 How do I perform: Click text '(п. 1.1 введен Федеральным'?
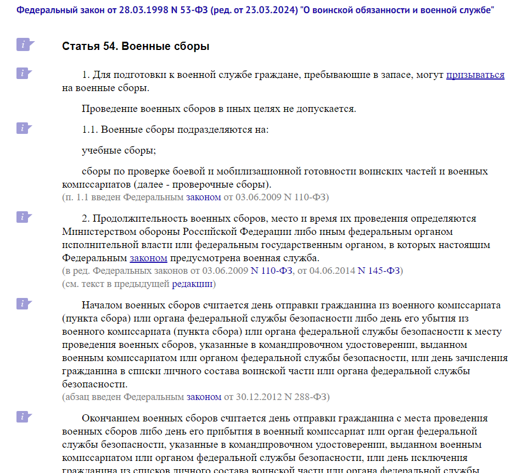click(123, 197)
